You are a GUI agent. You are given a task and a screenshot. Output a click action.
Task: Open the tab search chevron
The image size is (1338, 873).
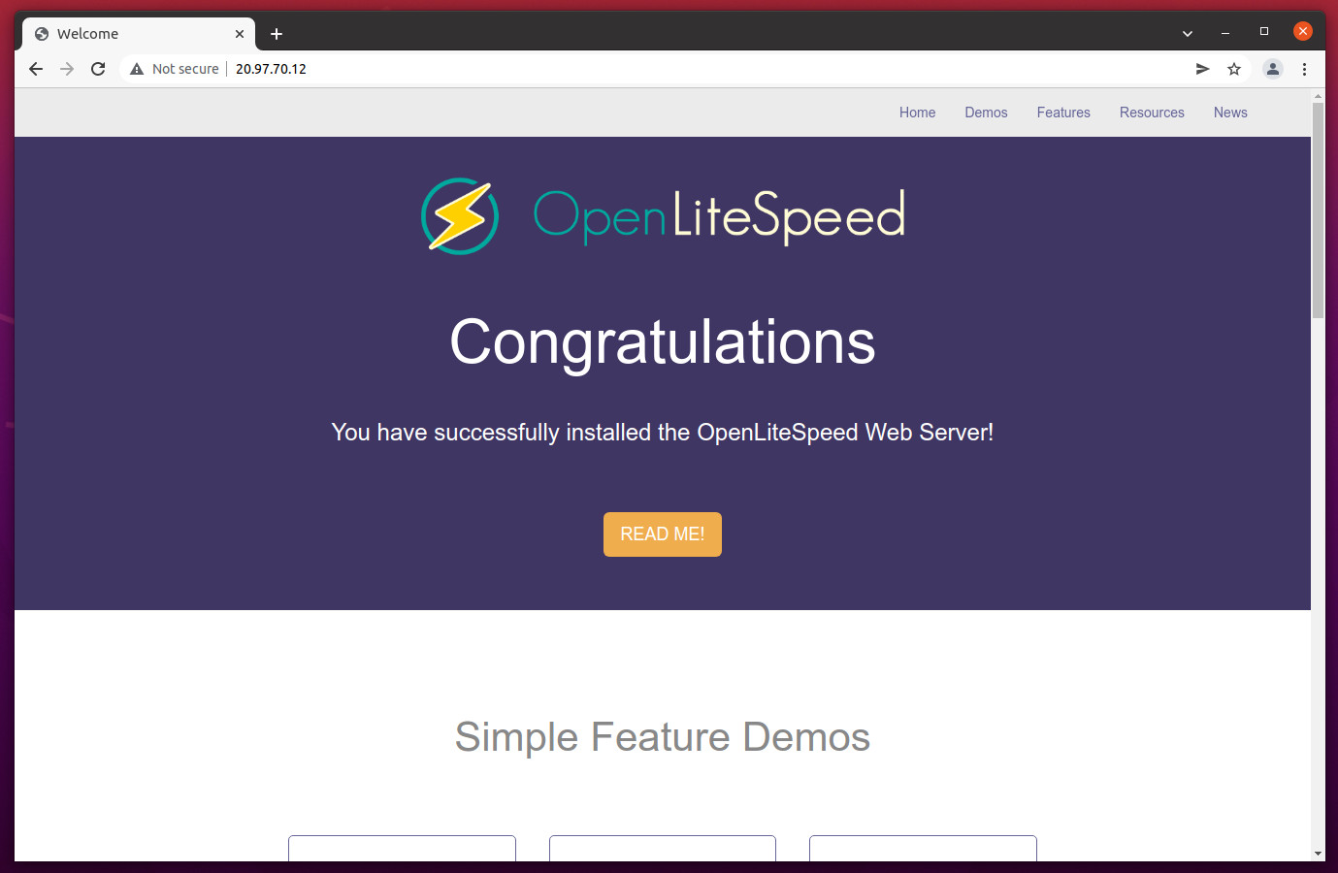(1188, 33)
